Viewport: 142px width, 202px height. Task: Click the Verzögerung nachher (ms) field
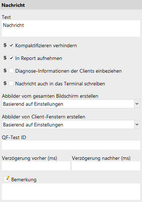(x=106, y=166)
